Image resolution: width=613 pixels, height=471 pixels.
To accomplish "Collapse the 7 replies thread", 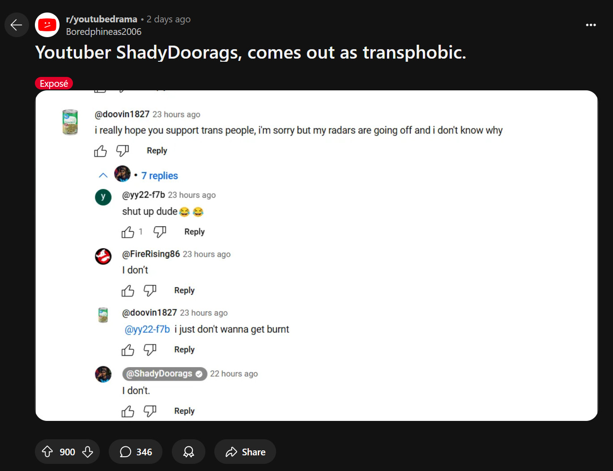I will [103, 175].
